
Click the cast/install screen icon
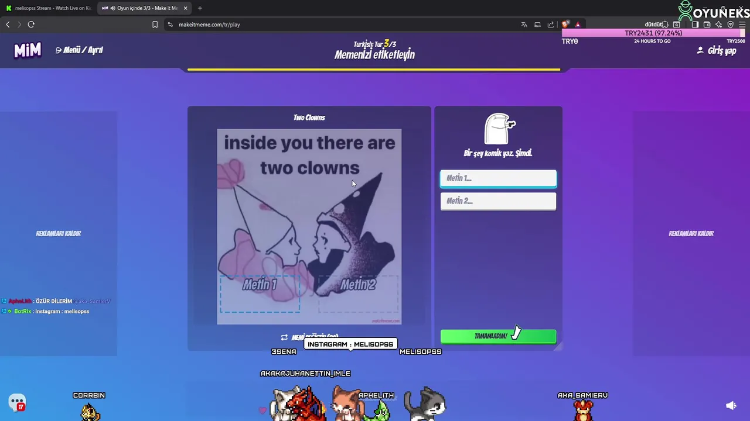point(537,25)
